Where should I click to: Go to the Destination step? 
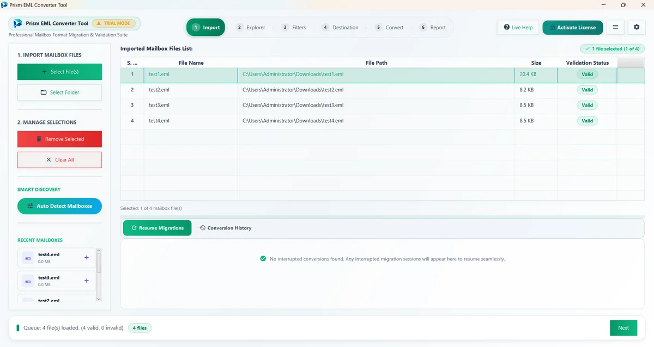pos(340,27)
